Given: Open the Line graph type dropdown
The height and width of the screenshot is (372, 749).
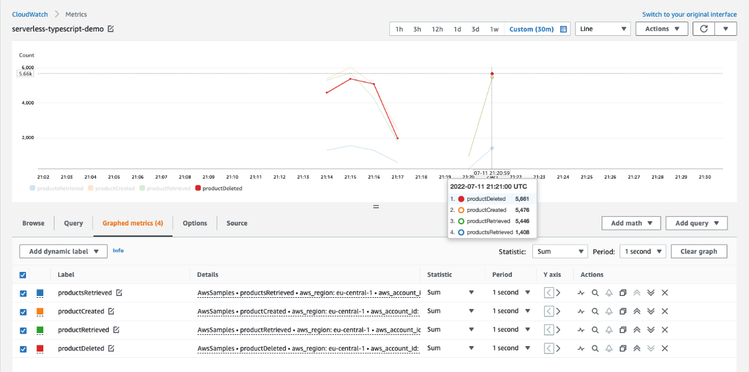Looking at the screenshot, I should click(x=603, y=29).
